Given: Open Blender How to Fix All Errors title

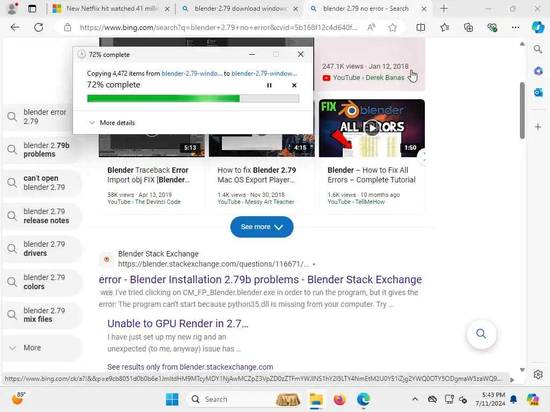Looking at the screenshot, I should pyautogui.click(x=372, y=175).
